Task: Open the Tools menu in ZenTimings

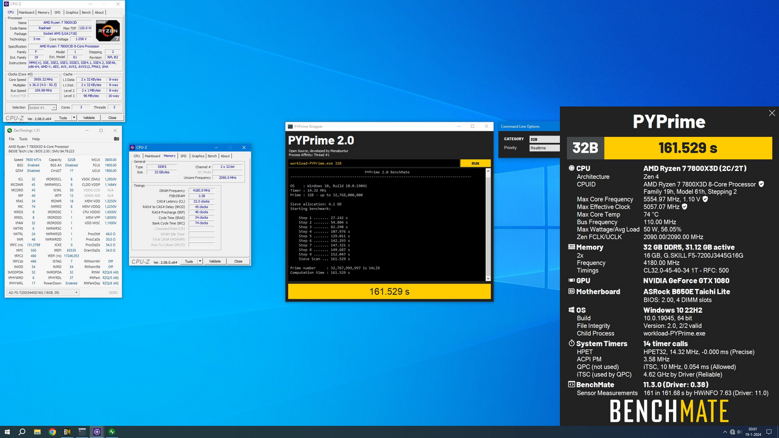Action: [x=24, y=139]
